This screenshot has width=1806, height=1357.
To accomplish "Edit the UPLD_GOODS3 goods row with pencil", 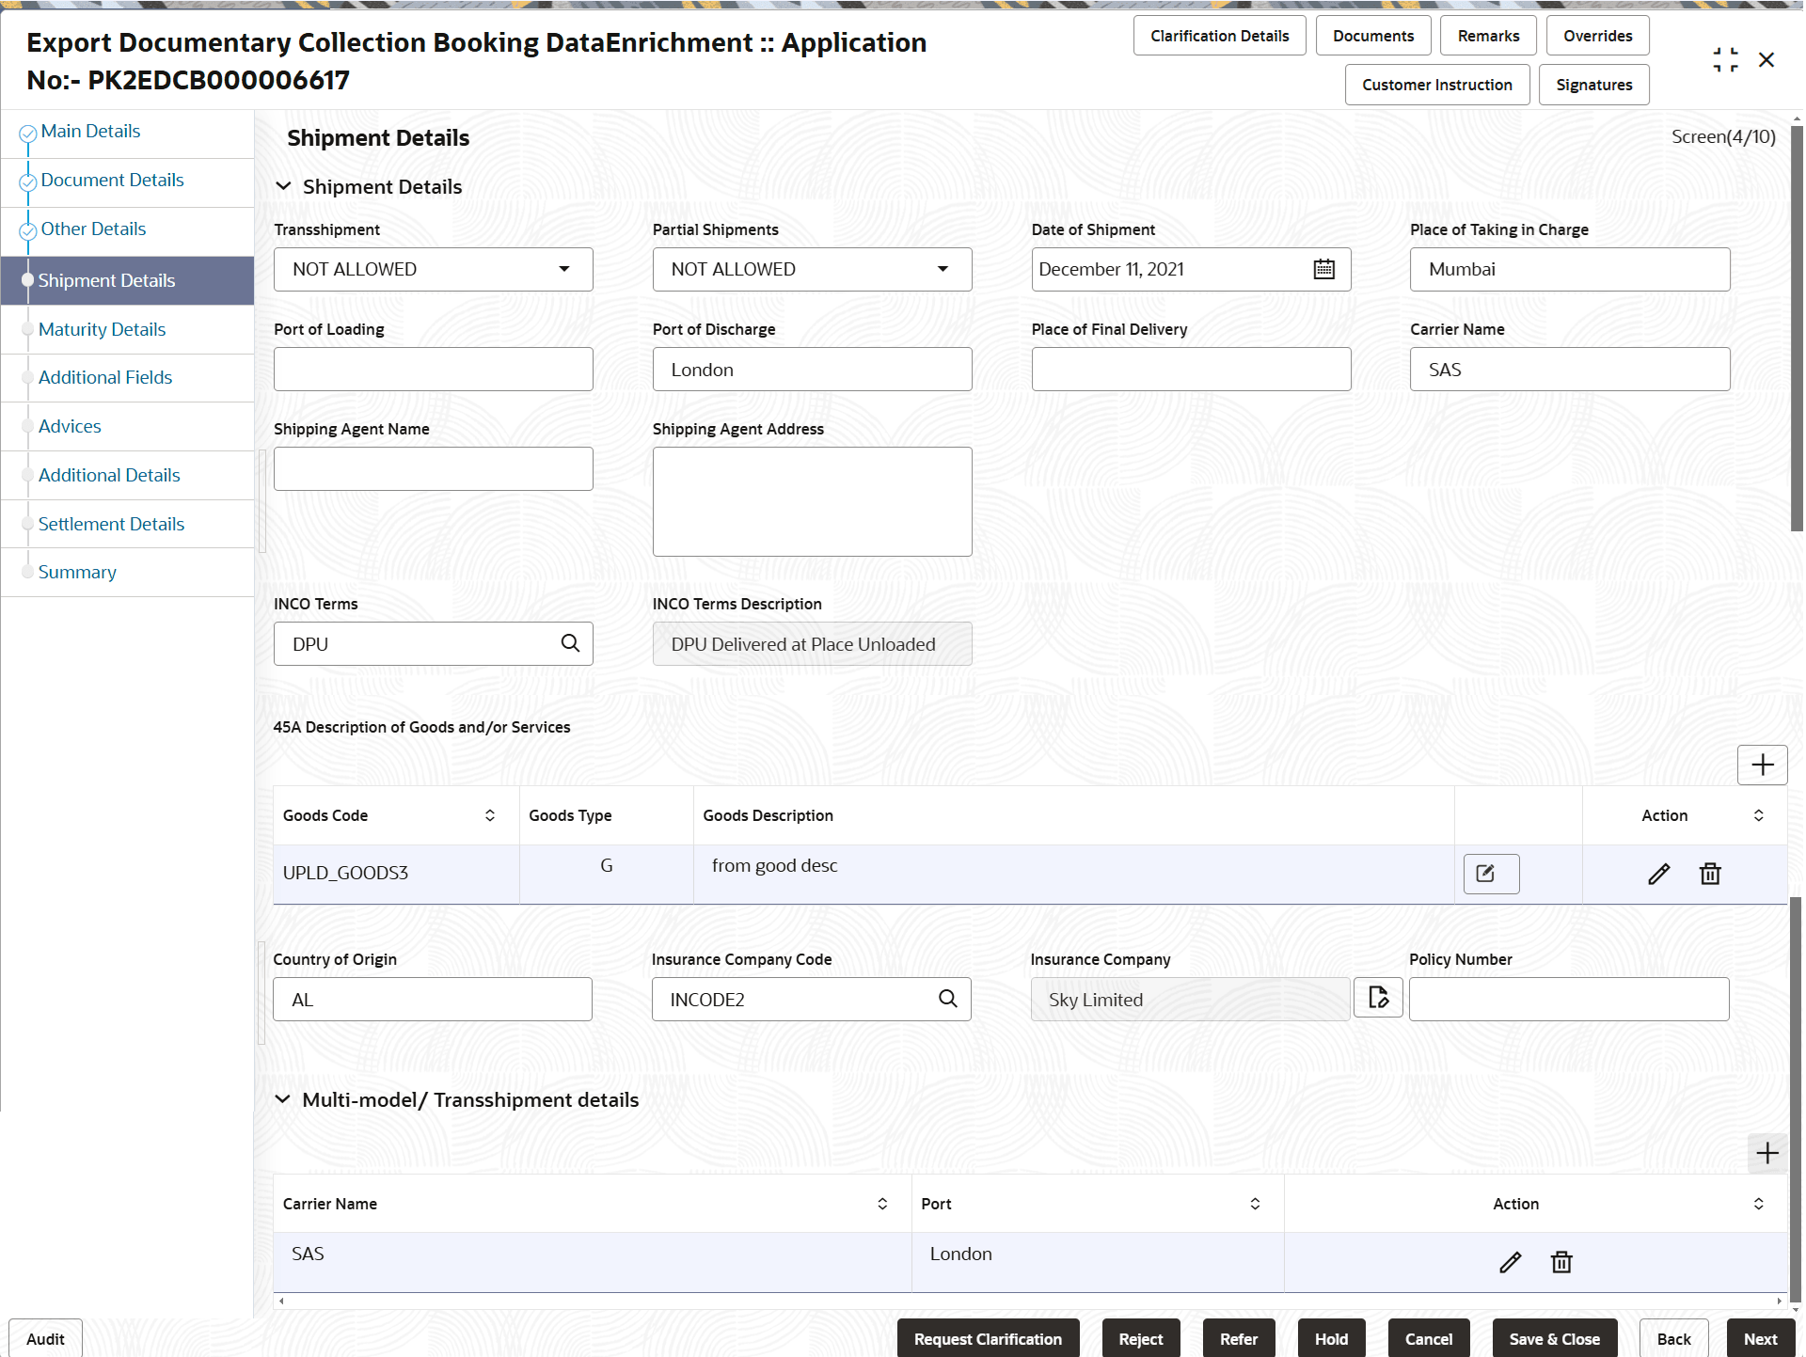I will tap(1658, 874).
